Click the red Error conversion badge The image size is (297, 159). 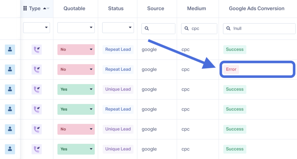coord(231,70)
